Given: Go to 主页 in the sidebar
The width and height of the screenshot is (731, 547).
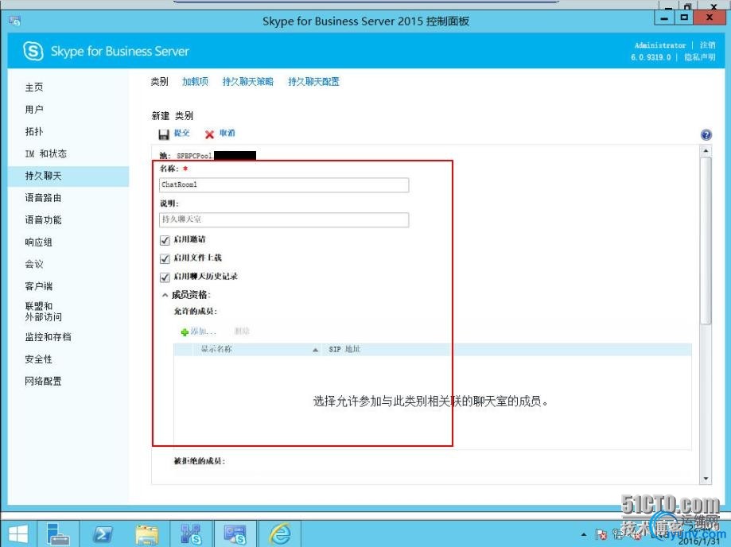Looking at the screenshot, I should pos(34,87).
